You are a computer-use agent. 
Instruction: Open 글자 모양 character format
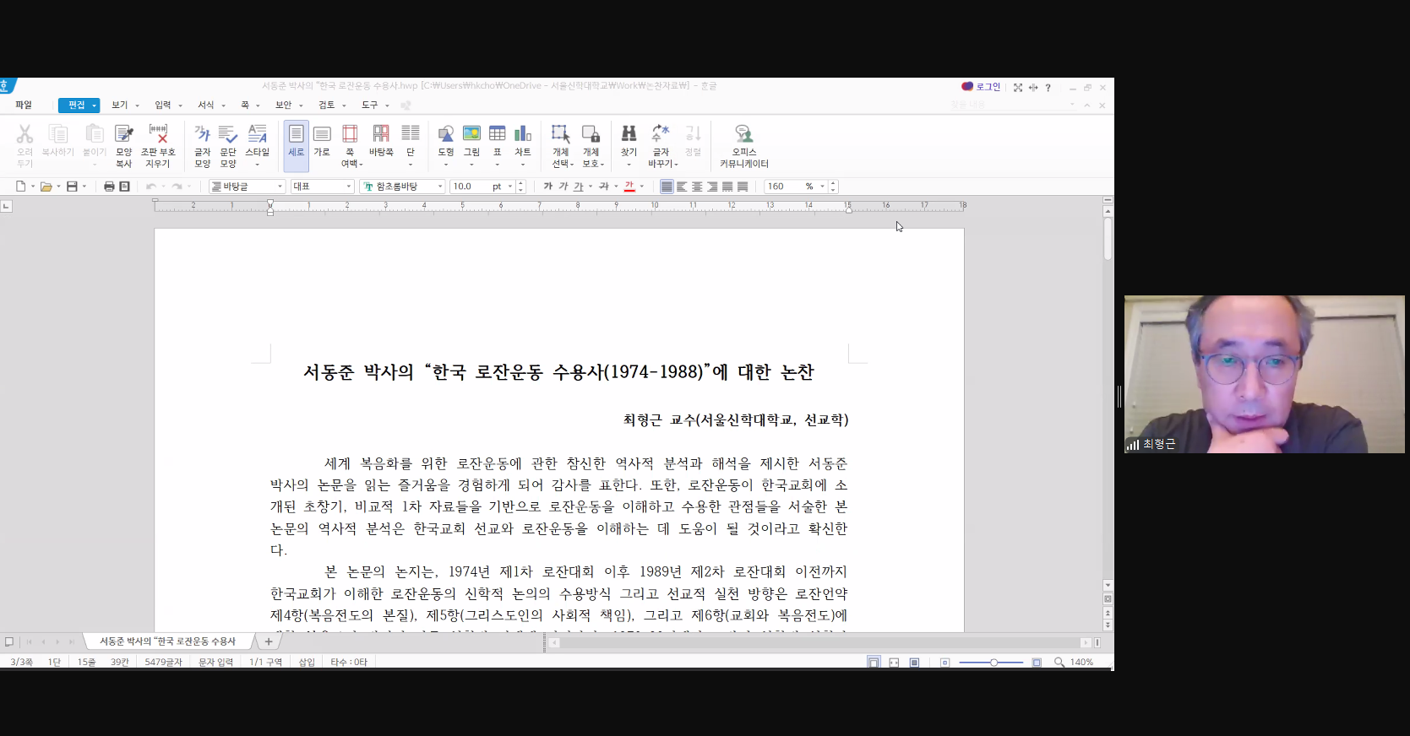click(x=202, y=145)
